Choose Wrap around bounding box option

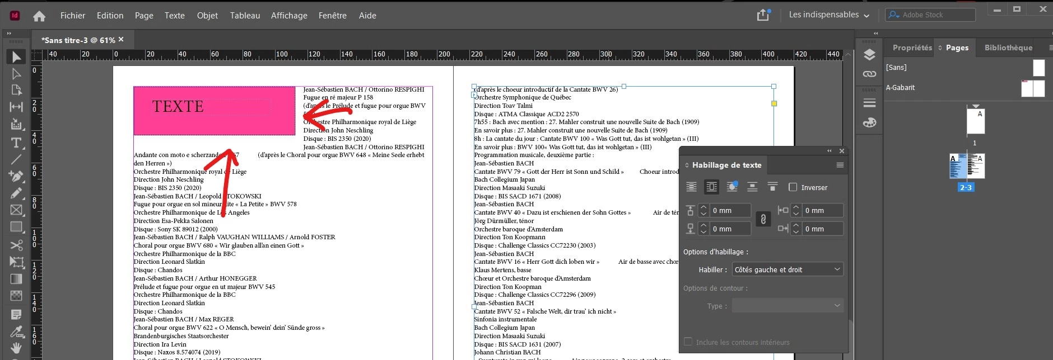711,187
